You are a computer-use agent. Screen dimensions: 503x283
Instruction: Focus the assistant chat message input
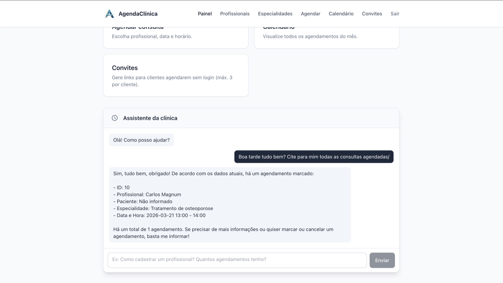(237, 260)
